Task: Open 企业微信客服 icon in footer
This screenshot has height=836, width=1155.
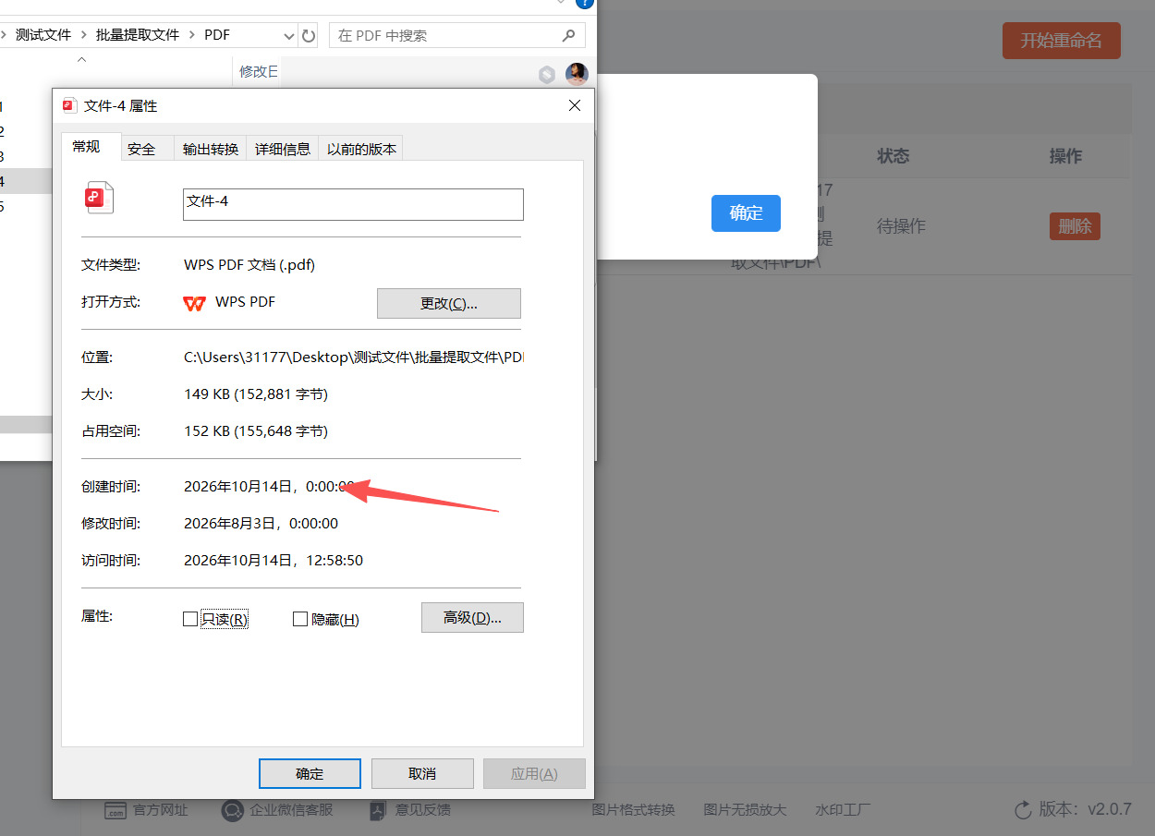Action: pyautogui.click(x=232, y=810)
